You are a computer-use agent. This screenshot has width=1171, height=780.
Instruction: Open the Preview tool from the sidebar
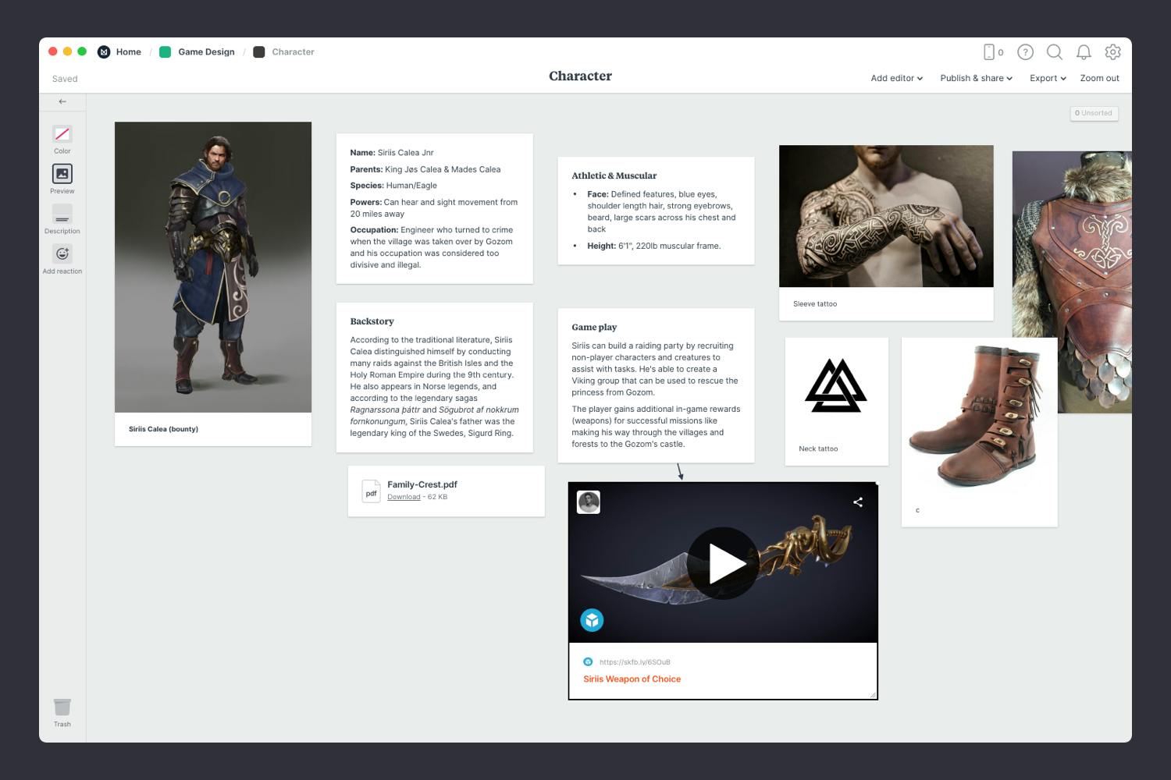(62, 175)
